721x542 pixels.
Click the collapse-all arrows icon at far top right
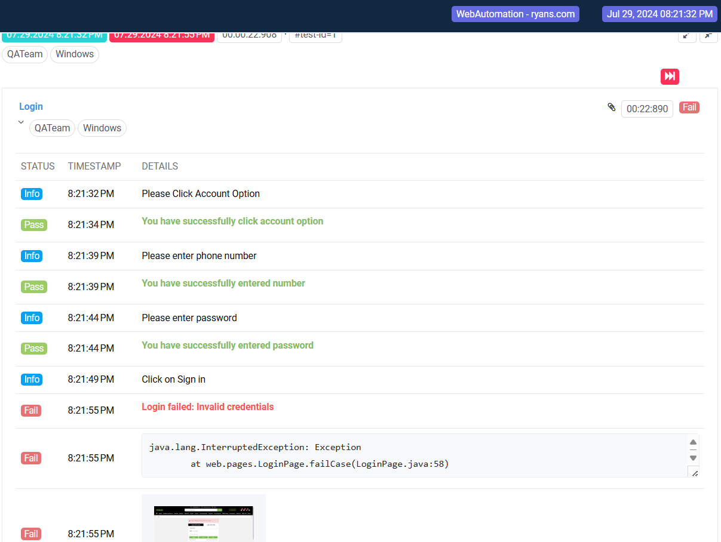point(708,36)
